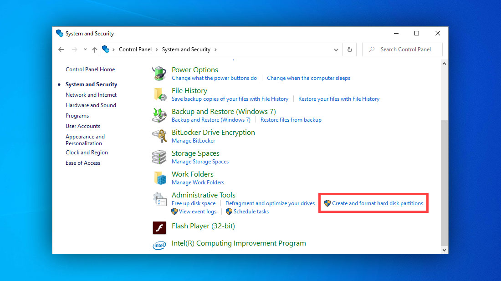This screenshot has width=501, height=281.
Task: Select System and Security breadcrumb
Action: click(x=186, y=49)
